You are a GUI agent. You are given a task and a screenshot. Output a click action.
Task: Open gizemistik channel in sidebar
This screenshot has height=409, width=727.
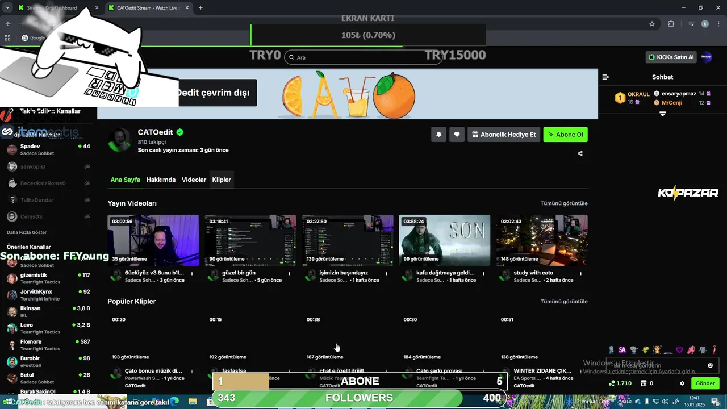[48, 278]
